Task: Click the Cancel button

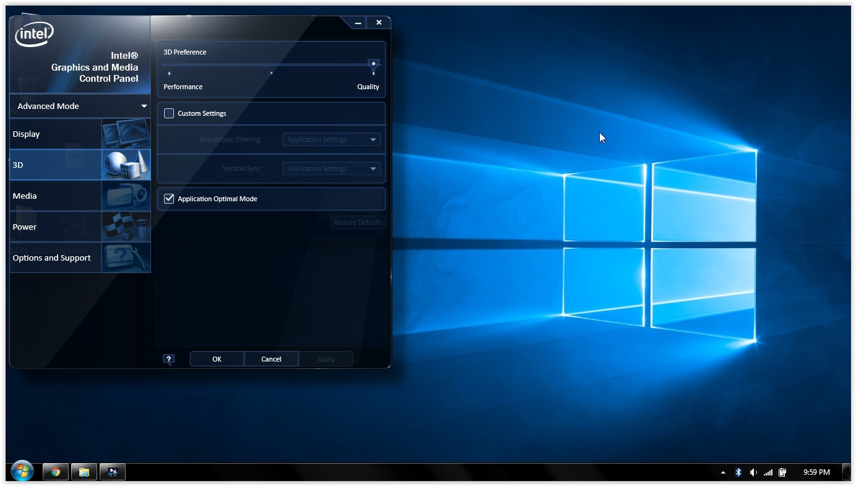Action: tap(271, 359)
